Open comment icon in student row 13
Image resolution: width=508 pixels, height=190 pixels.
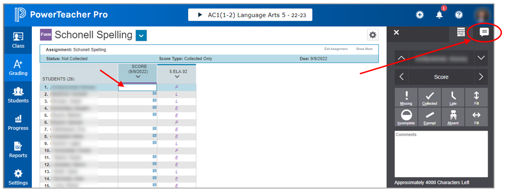pos(154,171)
